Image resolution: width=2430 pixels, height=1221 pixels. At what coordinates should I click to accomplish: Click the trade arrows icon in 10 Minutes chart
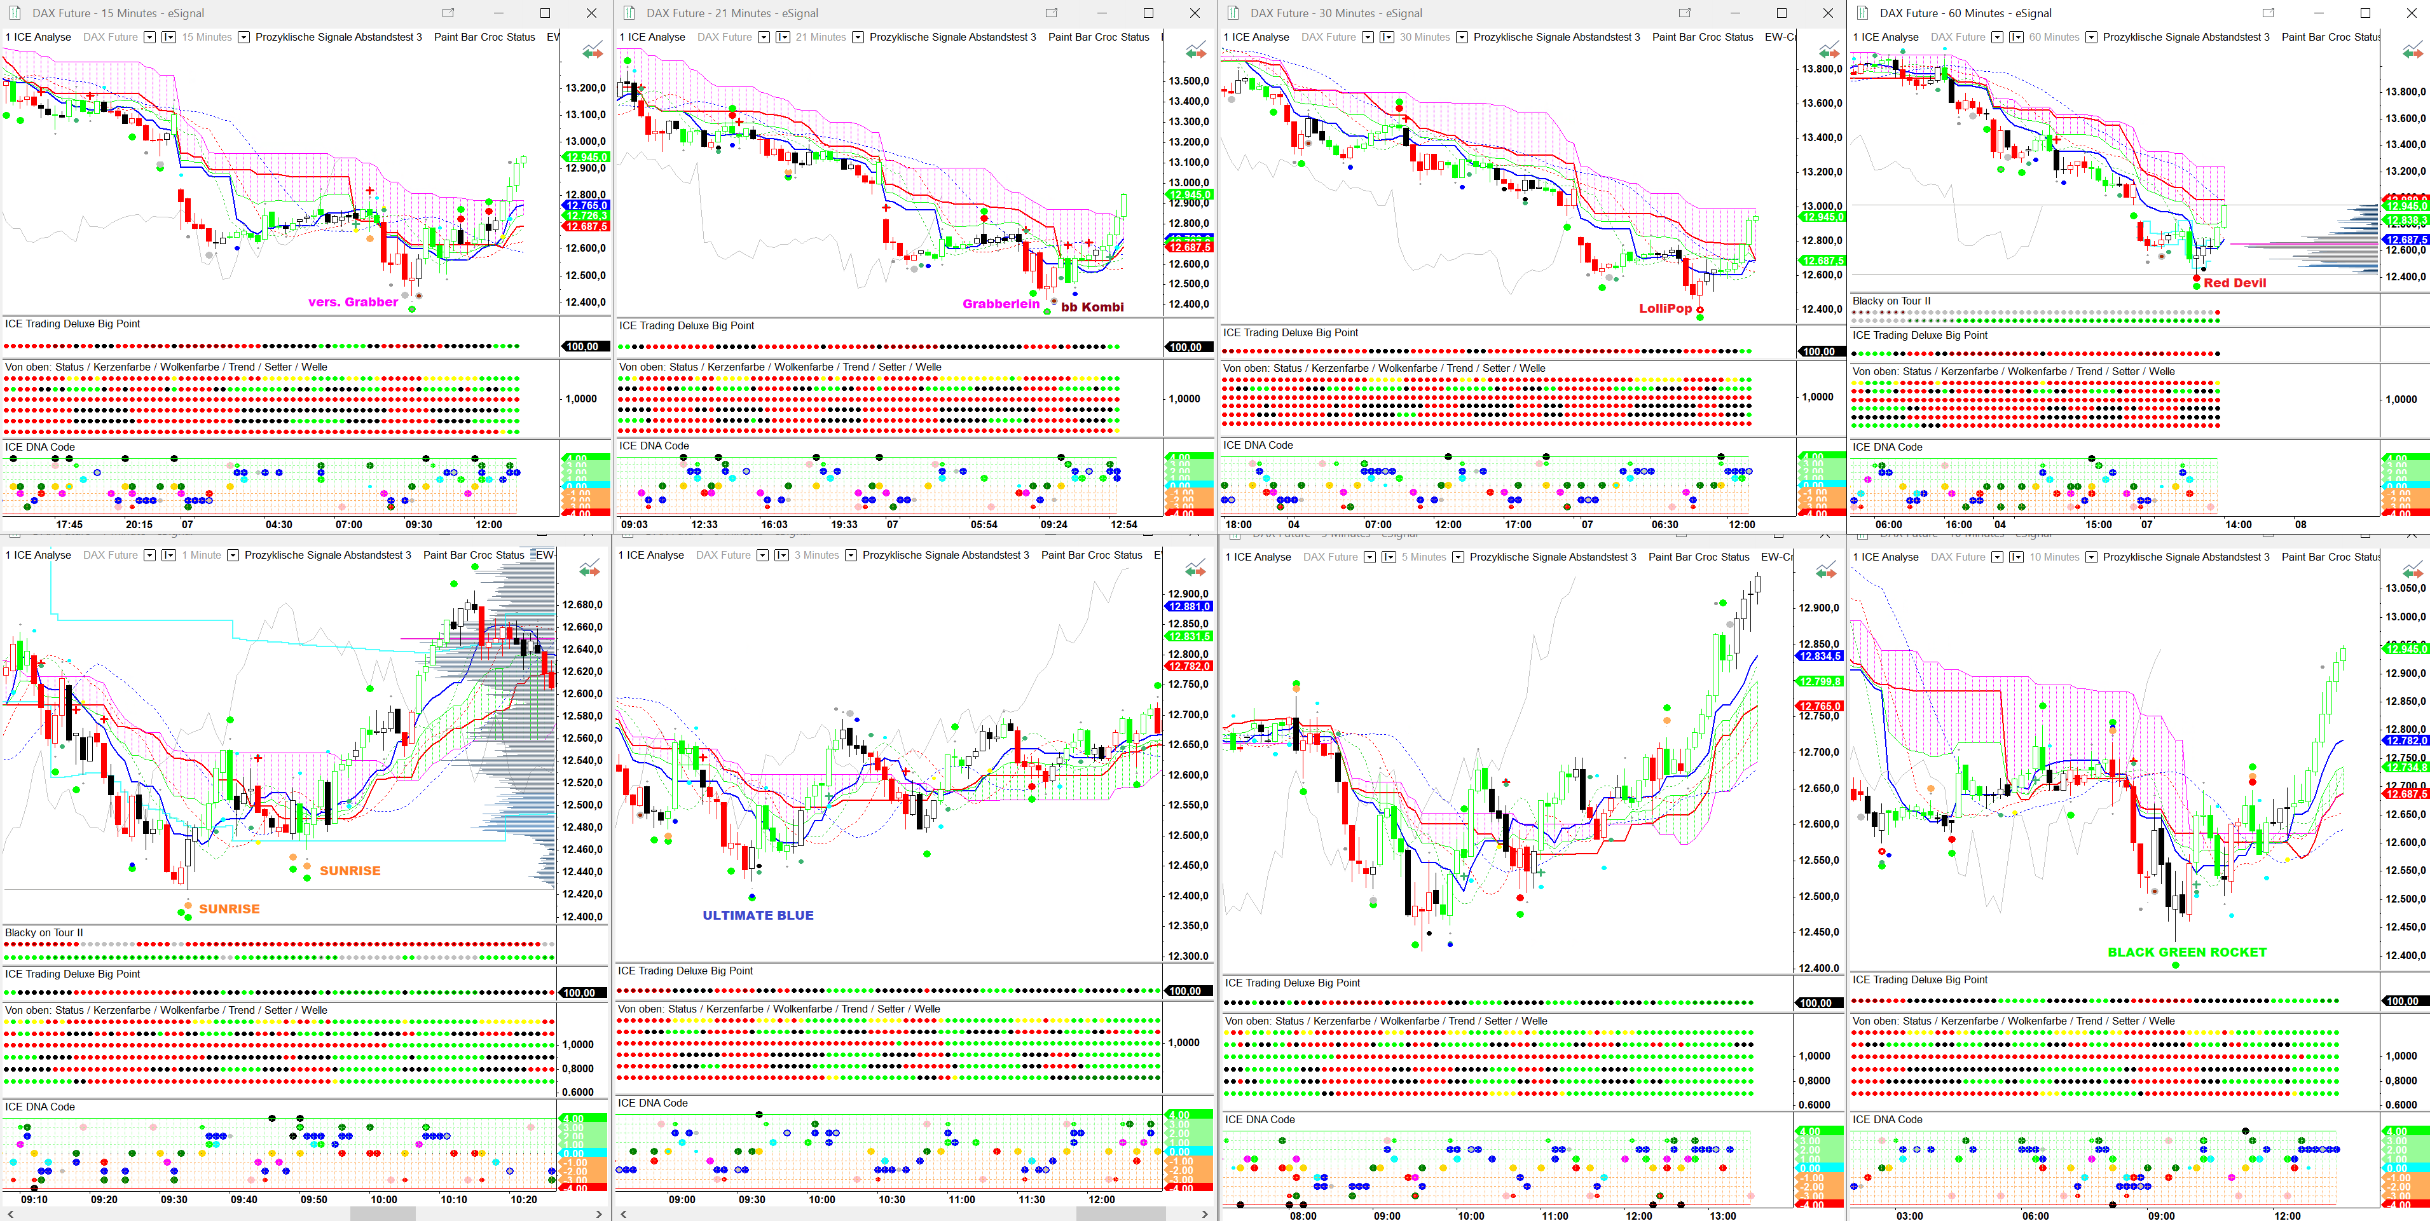coord(2413,570)
